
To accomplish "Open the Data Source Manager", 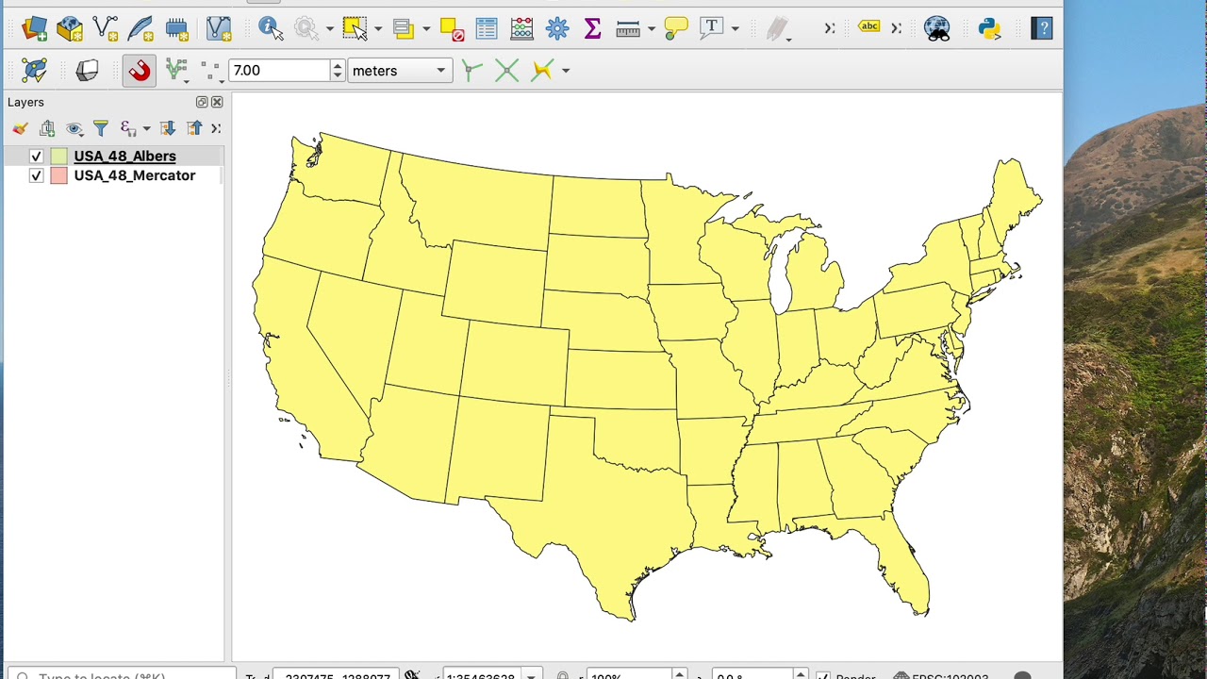I will (x=35, y=28).
